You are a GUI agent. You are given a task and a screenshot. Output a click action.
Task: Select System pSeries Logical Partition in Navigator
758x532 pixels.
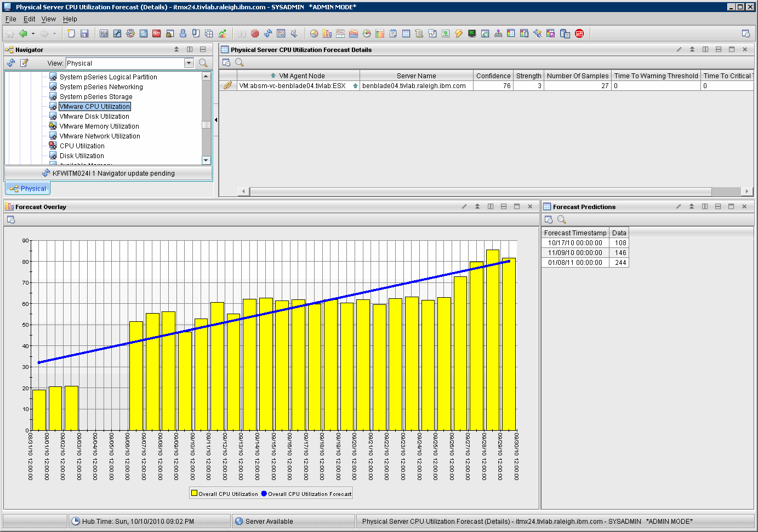[x=108, y=77]
